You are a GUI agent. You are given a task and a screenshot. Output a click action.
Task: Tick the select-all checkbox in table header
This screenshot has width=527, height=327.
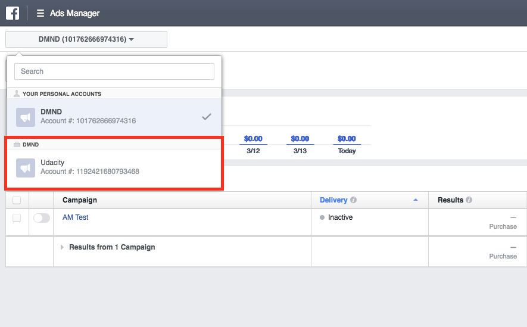point(17,200)
